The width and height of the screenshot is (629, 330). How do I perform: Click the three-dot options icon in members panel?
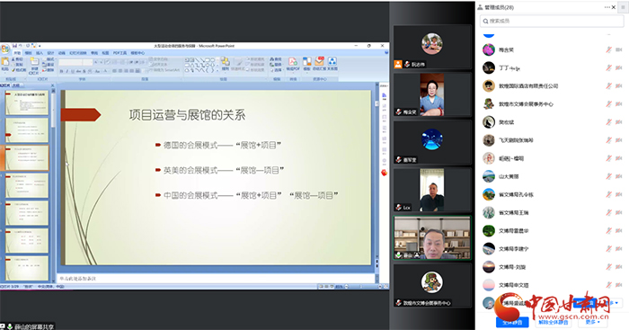(607, 7)
